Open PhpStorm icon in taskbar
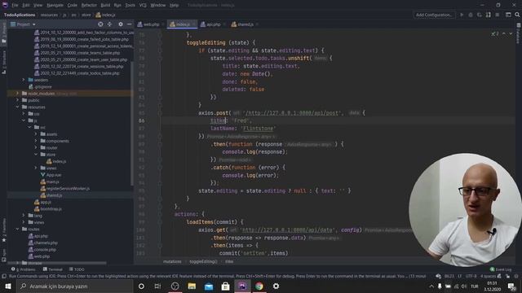Viewport: 522px width, 293px height. coord(242,286)
